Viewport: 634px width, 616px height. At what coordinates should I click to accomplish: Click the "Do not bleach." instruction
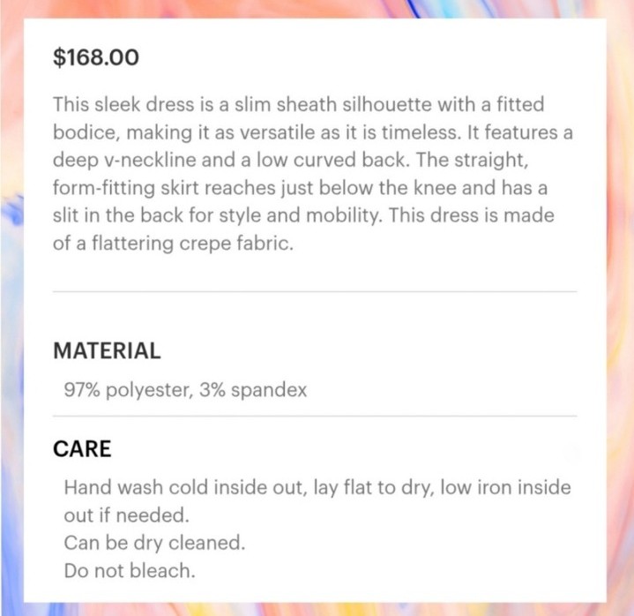coord(130,571)
